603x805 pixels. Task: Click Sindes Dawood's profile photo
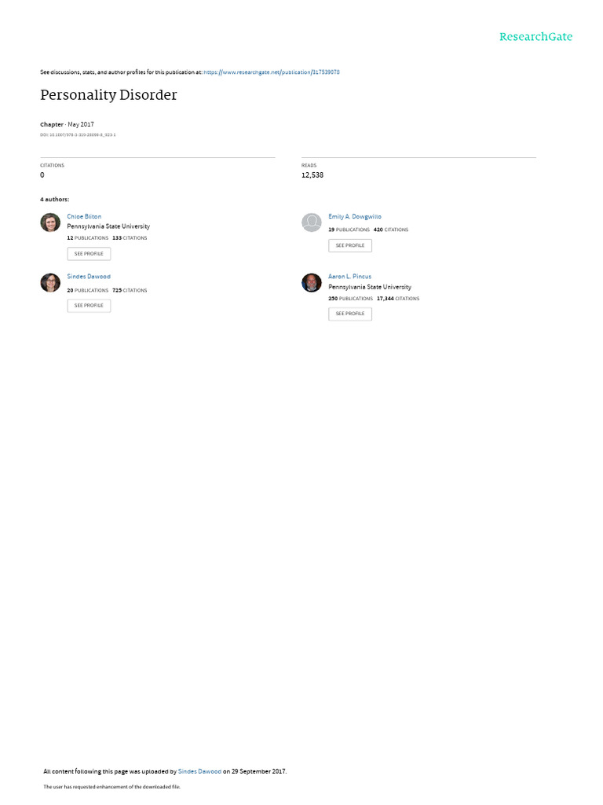tap(50, 282)
